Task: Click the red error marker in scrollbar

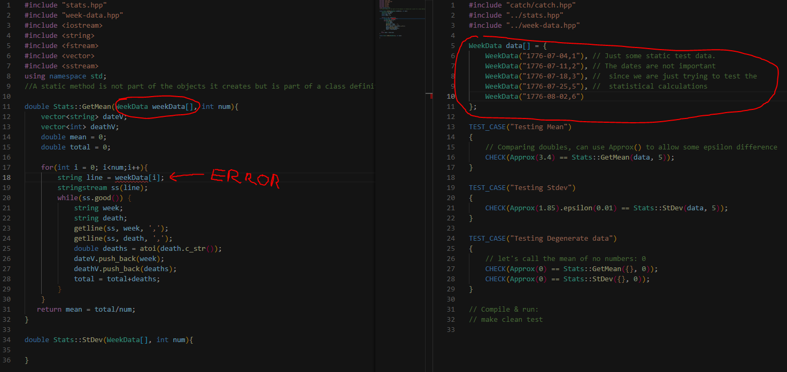Action: pos(430,96)
